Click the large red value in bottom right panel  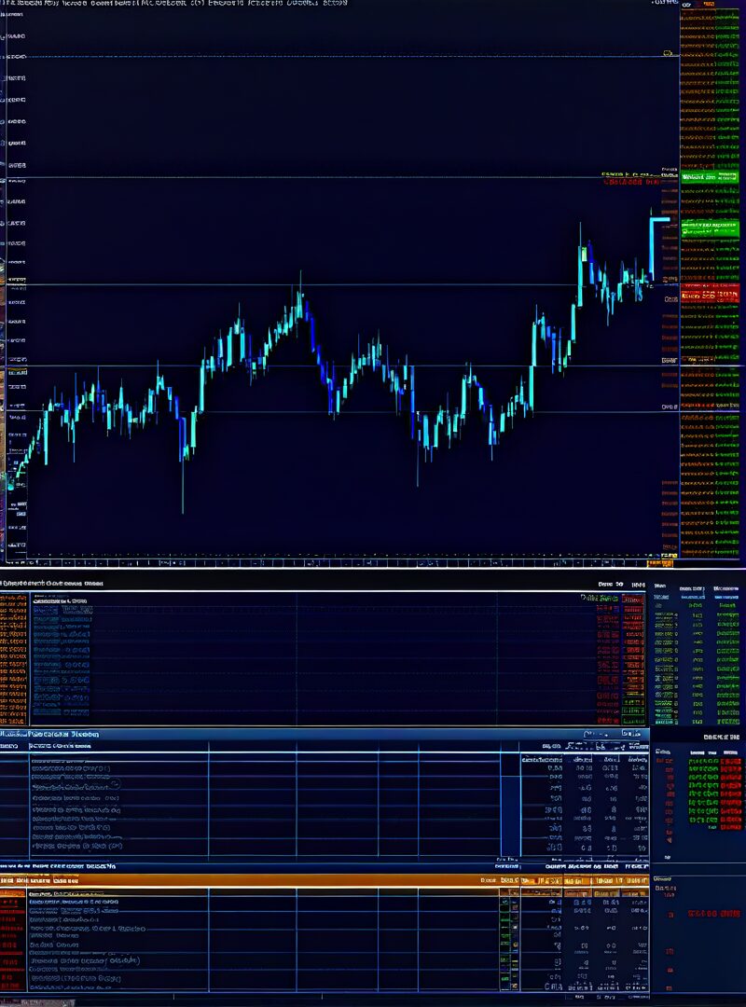713,914
